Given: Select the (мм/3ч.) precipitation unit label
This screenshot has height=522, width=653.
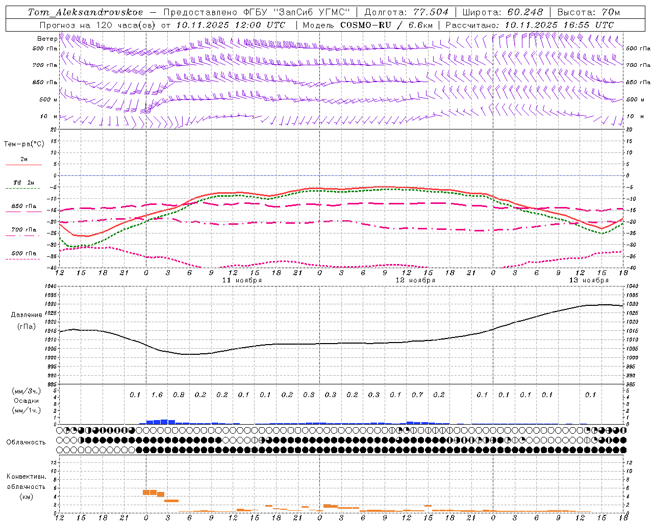Looking at the screenshot, I should 27,391.
